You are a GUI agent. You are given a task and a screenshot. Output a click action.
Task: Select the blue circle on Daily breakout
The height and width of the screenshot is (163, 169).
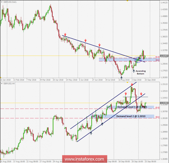click(139, 60)
